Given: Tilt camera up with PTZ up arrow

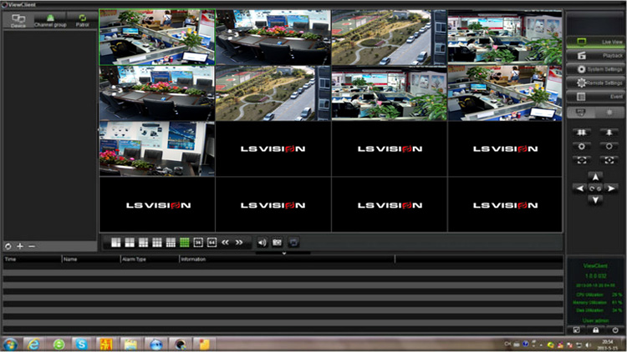Looking at the screenshot, I should tap(595, 177).
